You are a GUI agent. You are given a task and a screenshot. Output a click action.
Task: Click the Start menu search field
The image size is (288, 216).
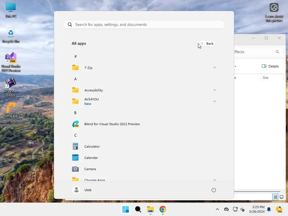pyautogui.click(x=144, y=24)
